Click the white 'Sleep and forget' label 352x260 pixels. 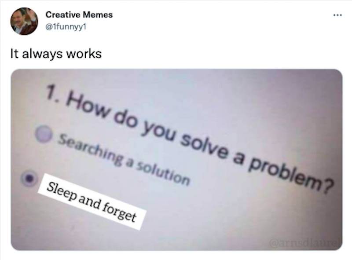92,201
